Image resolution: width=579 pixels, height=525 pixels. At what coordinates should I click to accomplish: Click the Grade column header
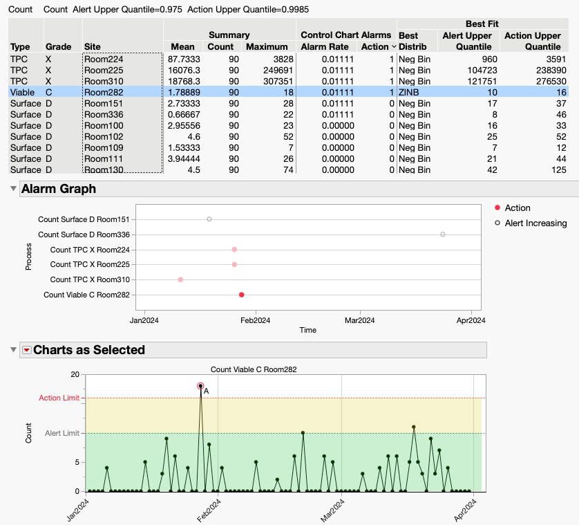click(x=58, y=46)
